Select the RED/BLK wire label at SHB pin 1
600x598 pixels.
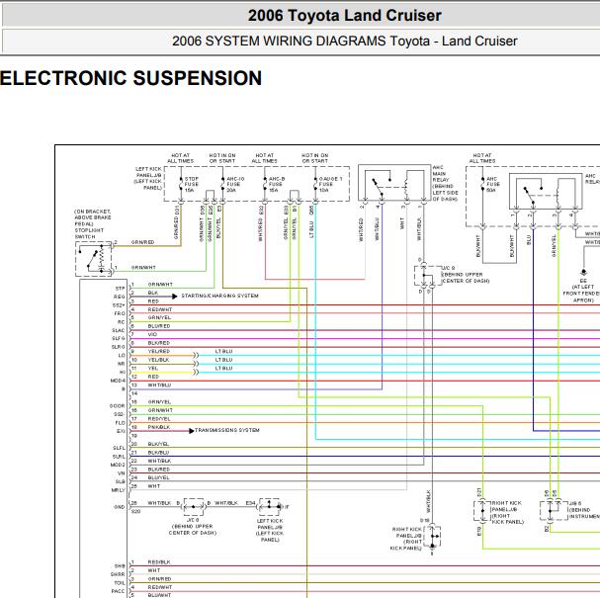(x=159, y=562)
